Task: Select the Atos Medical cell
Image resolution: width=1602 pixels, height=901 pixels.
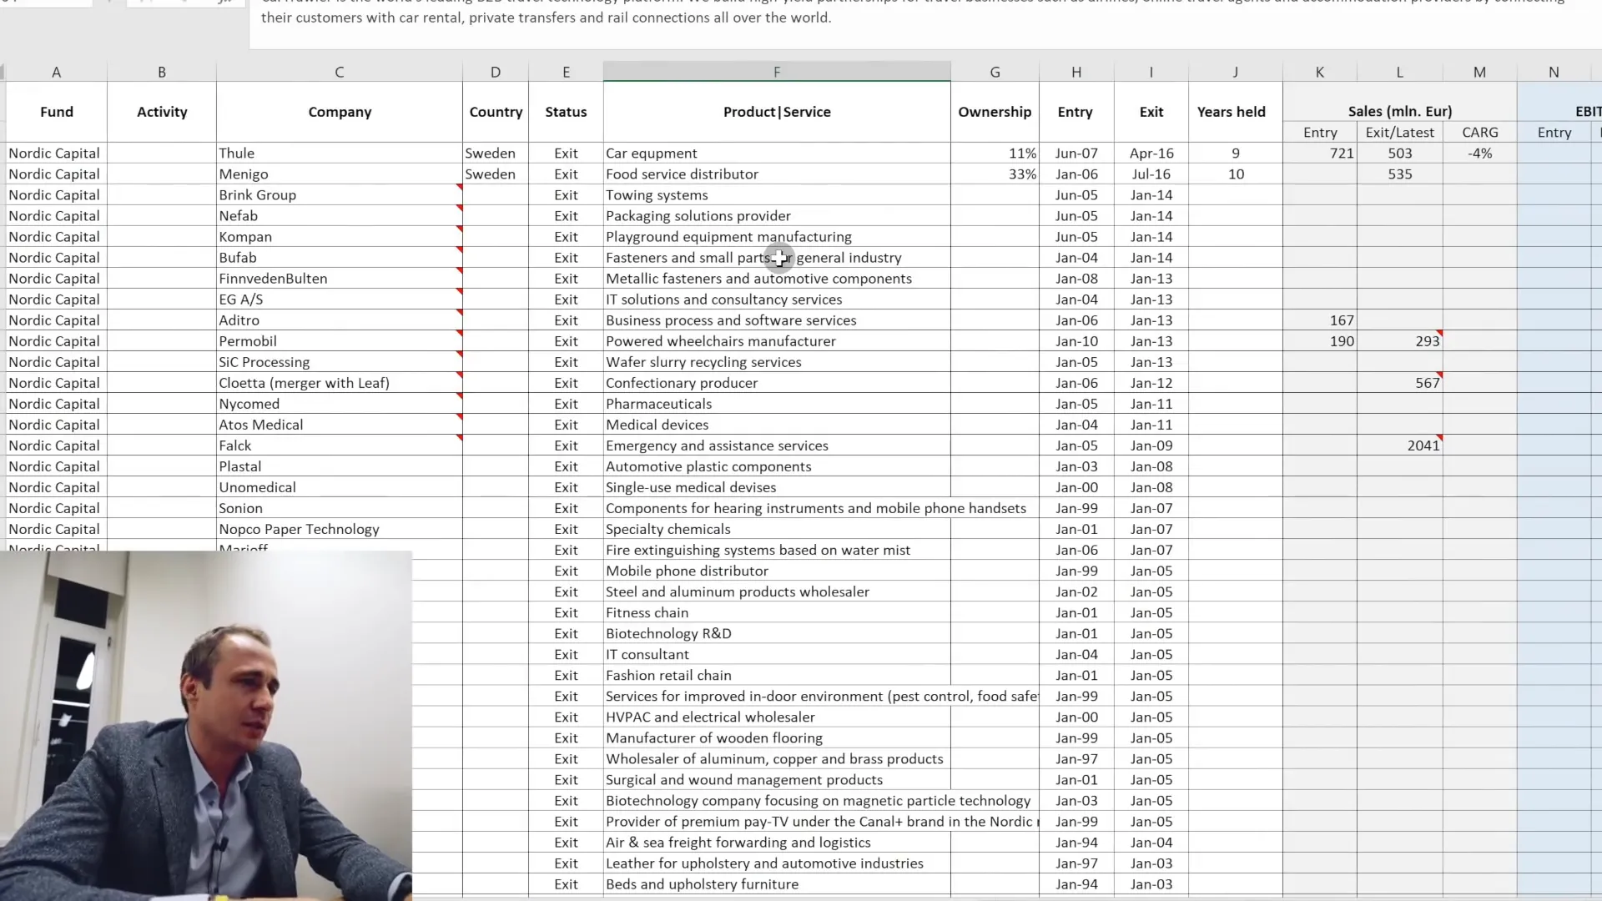Action: click(x=340, y=425)
